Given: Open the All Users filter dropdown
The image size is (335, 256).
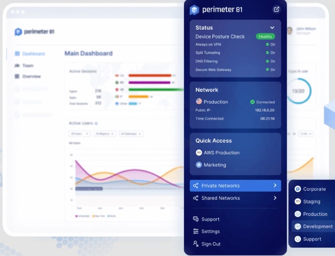Looking at the screenshot, I should coord(80,134).
